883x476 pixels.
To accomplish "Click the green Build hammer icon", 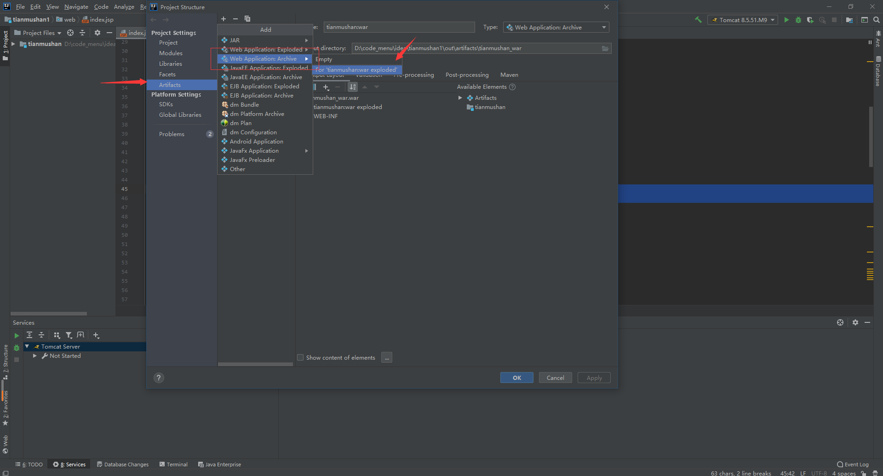I will 698,20.
